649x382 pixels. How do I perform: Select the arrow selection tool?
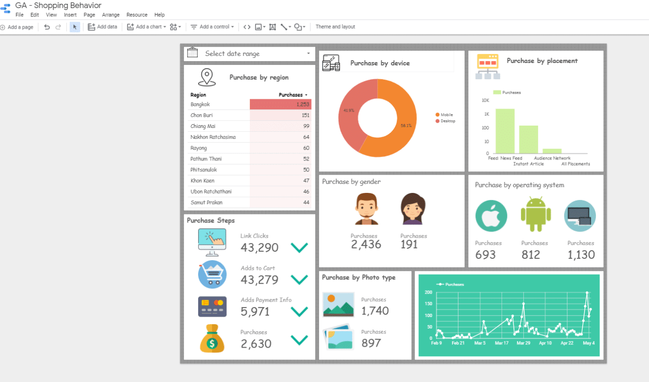74,27
